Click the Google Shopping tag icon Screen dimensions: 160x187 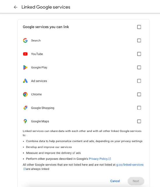pyautogui.click(x=25, y=108)
